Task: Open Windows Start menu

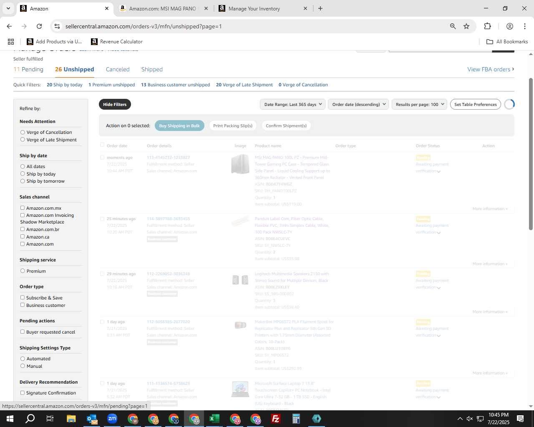Action: pos(10,419)
